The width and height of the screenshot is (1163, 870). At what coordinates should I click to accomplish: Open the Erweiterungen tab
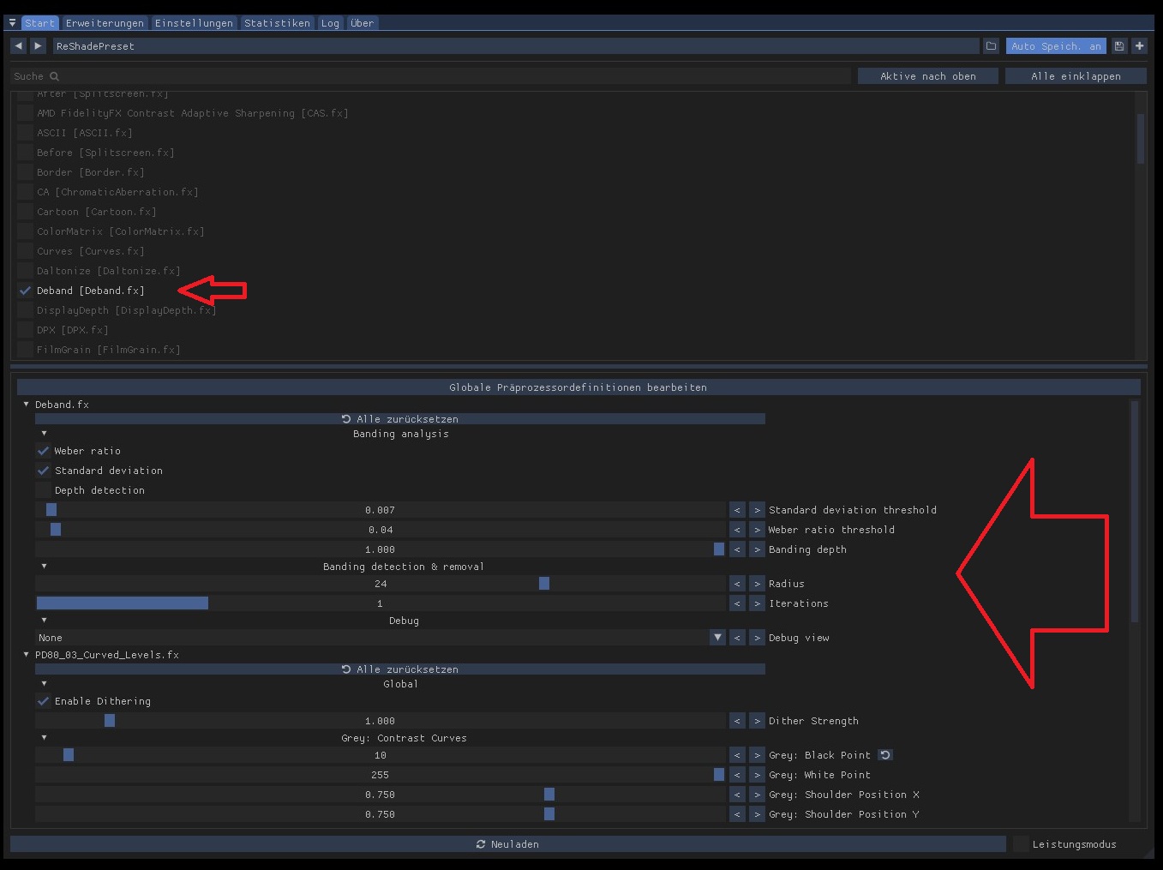[105, 23]
